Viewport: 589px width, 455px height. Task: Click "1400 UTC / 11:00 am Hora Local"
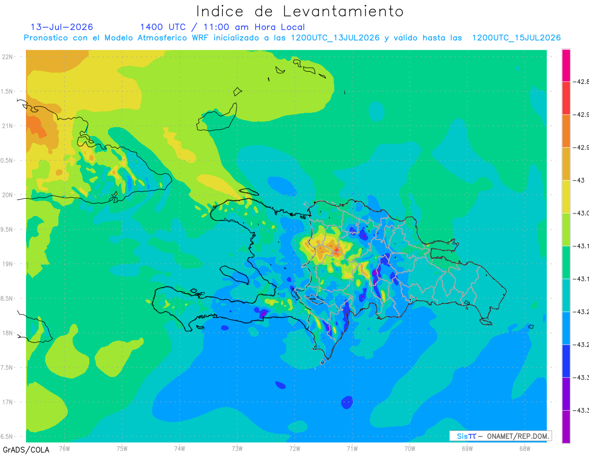click(x=222, y=27)
